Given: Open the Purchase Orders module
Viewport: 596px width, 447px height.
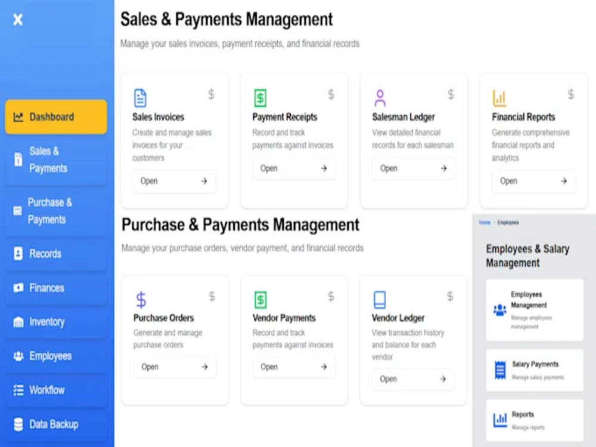Looking at the screenshot, I should (175, 367).
